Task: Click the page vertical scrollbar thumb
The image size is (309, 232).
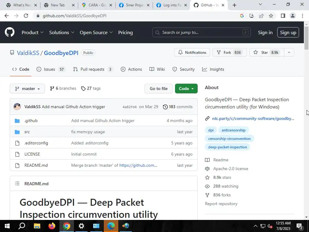Action: pyautogui.click(x=306, y=37)
